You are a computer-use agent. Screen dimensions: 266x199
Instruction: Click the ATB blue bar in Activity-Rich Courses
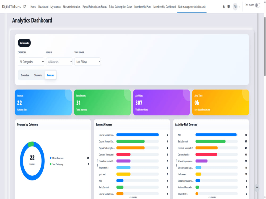tap(216, 135)
